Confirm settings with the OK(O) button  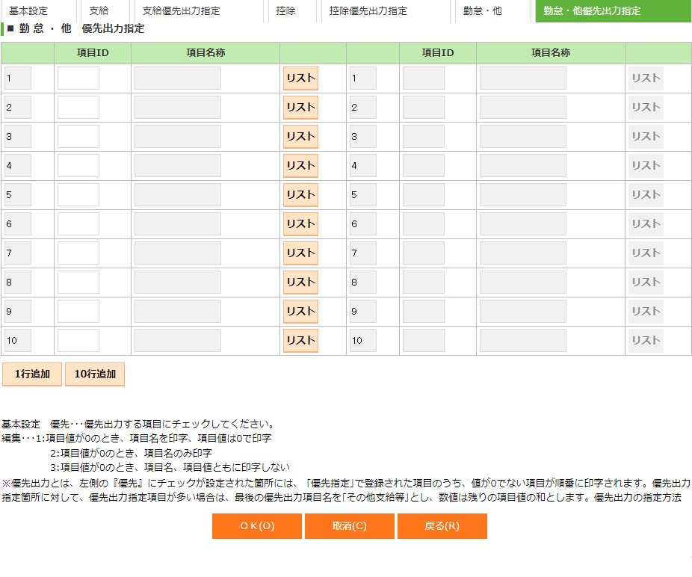[x=257, y=526]
